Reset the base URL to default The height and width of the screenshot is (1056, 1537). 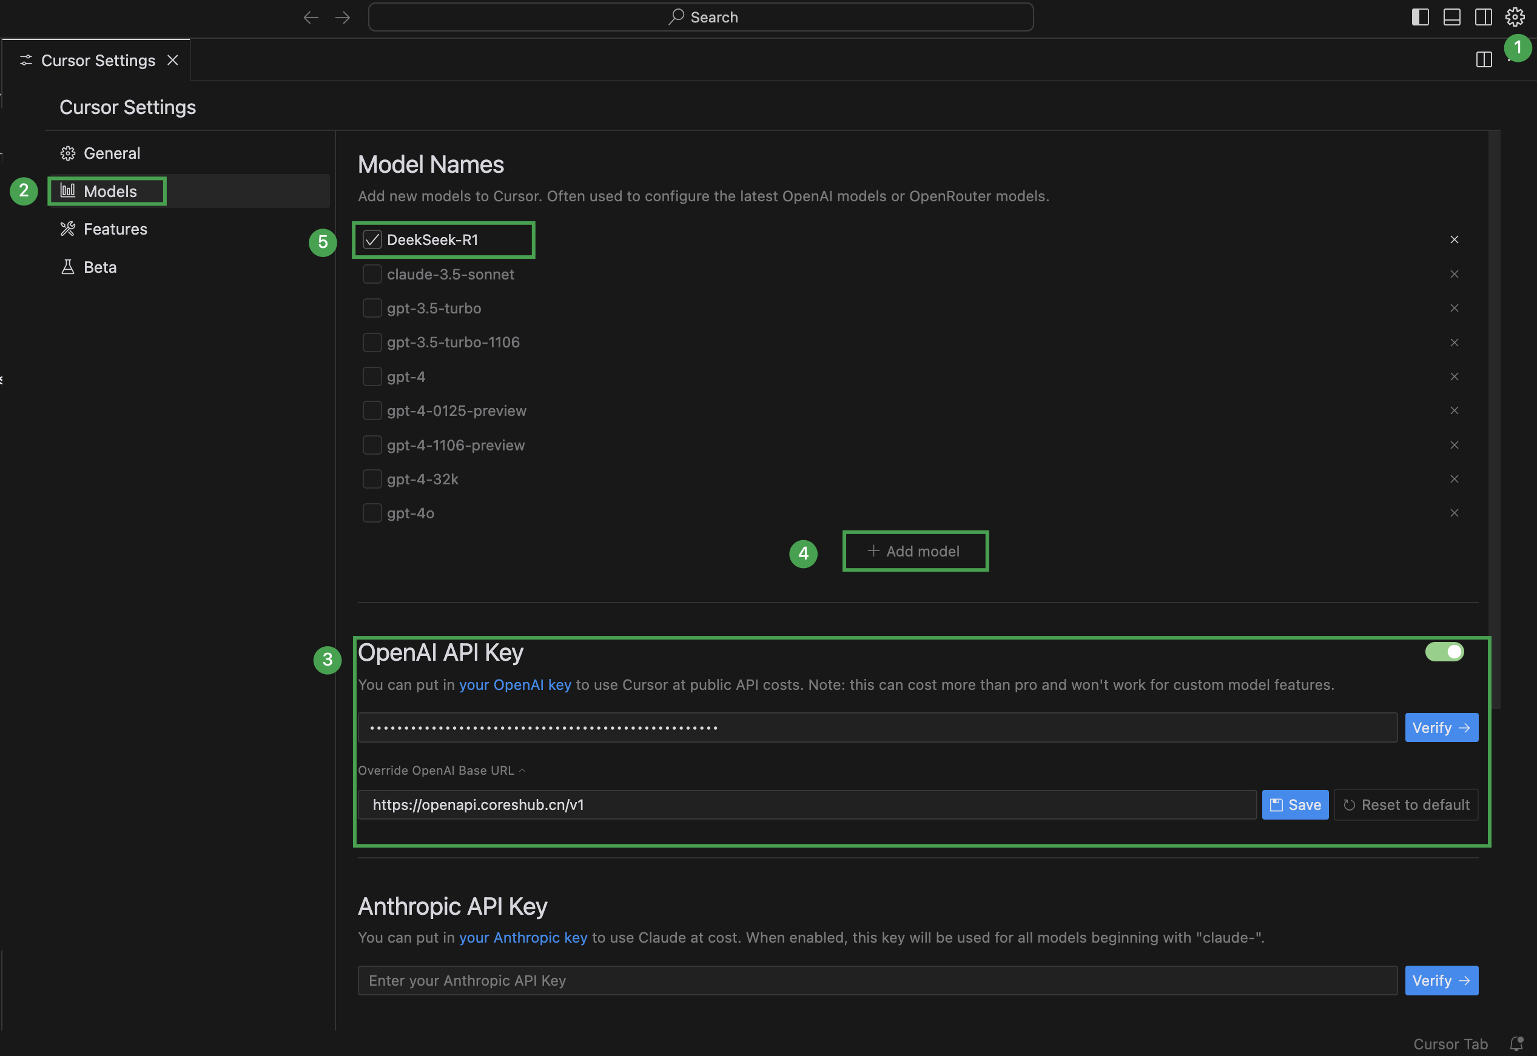tap(1406, 805)
